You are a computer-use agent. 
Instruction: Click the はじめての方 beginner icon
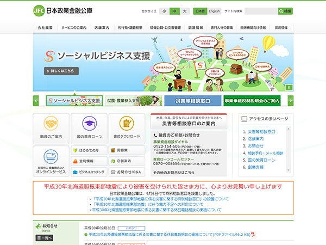(74, 150)
